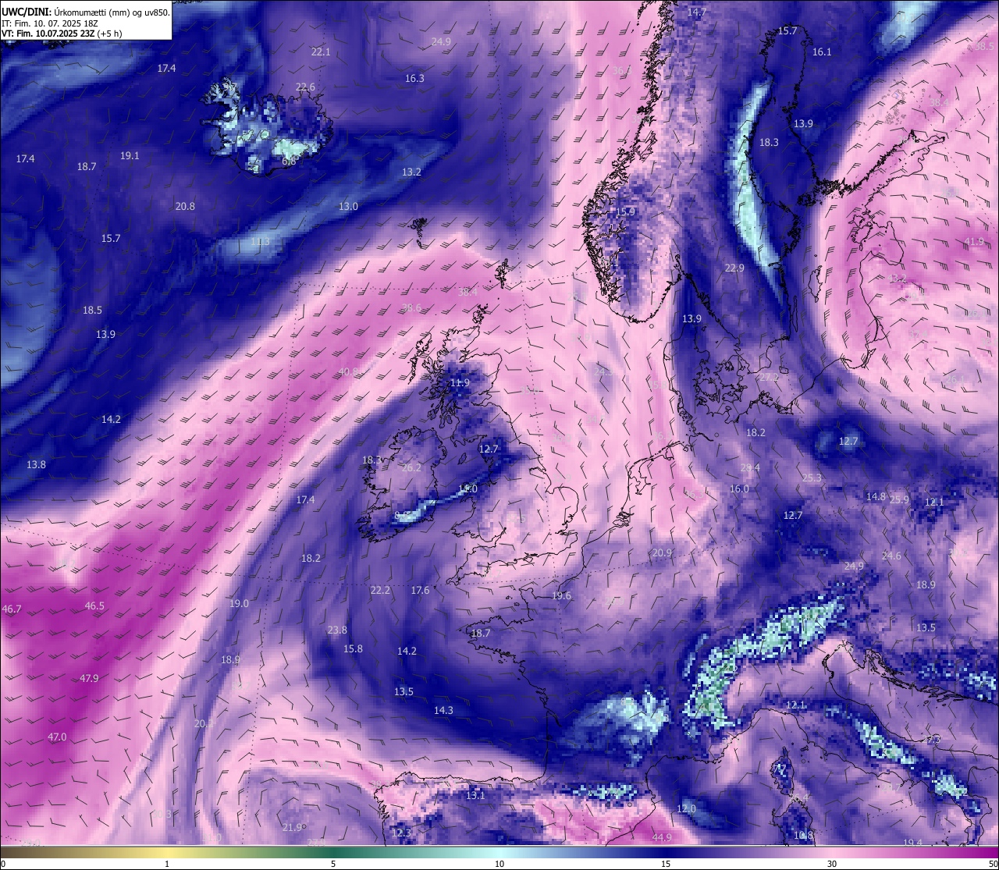Click the 15.9 value over southern Norway
999x870 pixels.
point(625,212)
